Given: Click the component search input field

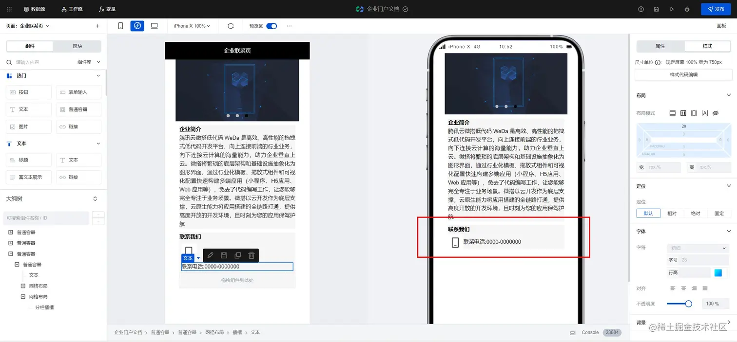Looking at the screenshot, I should coord(39,62).
